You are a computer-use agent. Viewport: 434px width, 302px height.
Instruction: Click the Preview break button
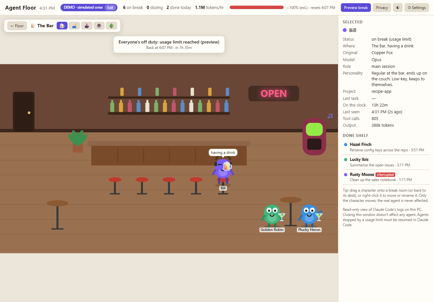(356, 8)
